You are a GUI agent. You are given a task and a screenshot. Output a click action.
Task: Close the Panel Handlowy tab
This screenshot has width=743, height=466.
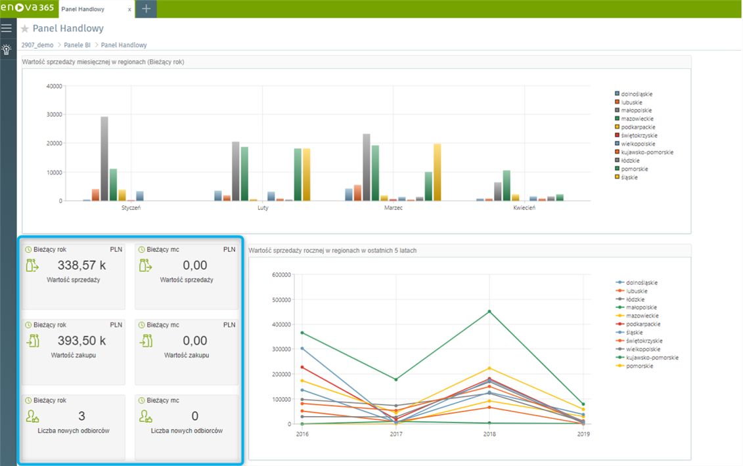point(129,9)
